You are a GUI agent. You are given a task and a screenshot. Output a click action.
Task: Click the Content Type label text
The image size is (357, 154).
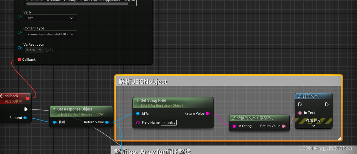point(34,28)
